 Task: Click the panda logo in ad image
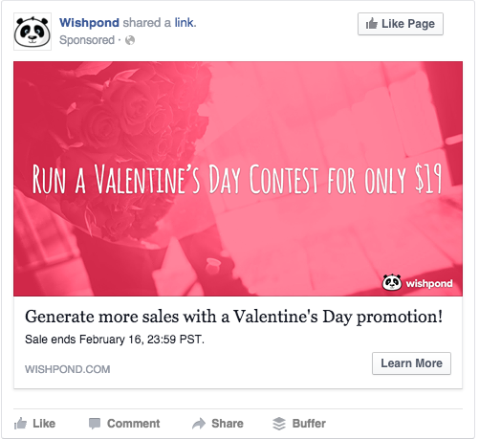[x=392, y=282]
